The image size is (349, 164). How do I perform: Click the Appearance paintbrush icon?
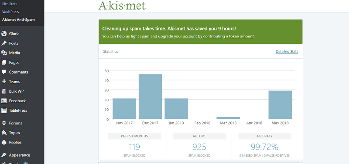tap(4, 155)
